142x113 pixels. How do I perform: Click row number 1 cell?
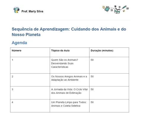pyautogui.click(x=30, y=65)
